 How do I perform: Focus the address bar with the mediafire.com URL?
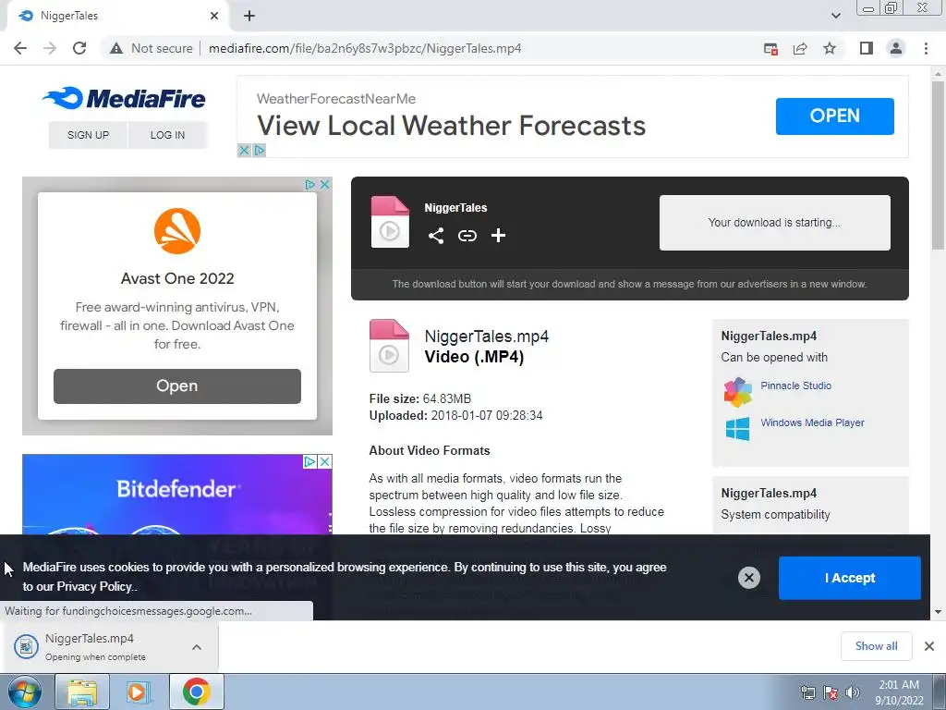[364, 48]
